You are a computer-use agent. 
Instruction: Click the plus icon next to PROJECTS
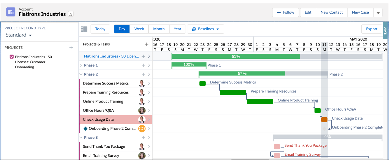click(x=71, y=47)
